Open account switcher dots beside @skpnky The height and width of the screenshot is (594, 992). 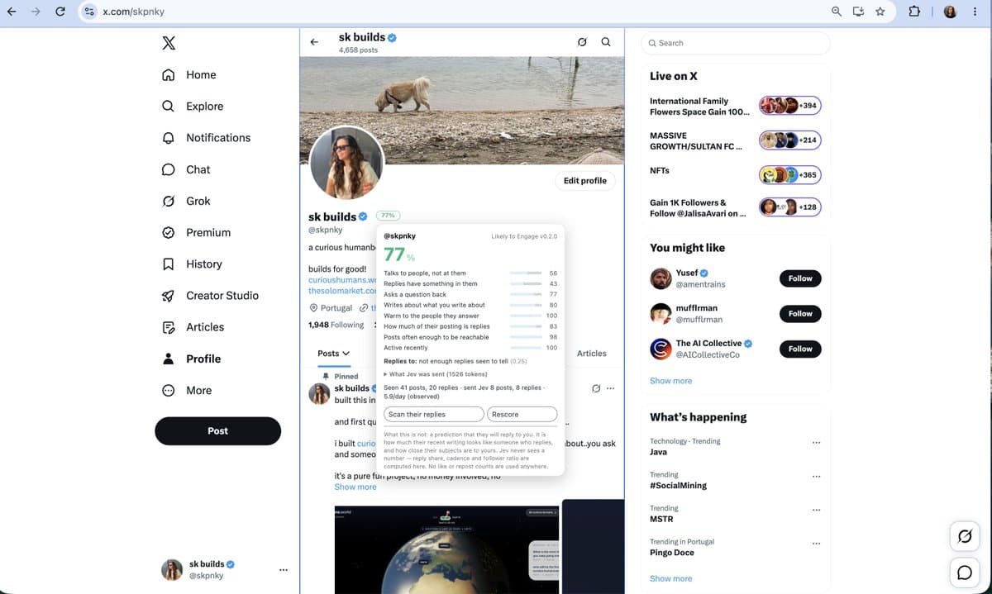(284, 570)
